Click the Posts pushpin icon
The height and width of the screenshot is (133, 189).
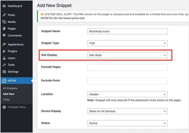pos(4,15)
